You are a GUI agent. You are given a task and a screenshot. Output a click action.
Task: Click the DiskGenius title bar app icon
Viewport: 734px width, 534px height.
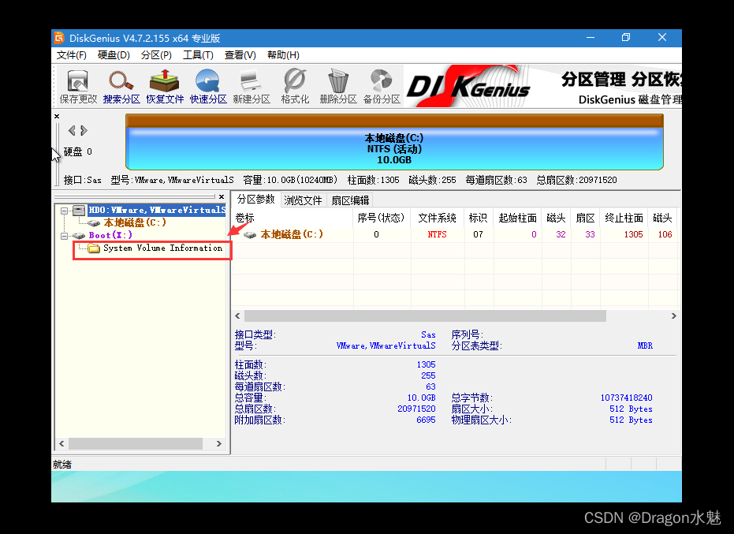coord(59,38)
